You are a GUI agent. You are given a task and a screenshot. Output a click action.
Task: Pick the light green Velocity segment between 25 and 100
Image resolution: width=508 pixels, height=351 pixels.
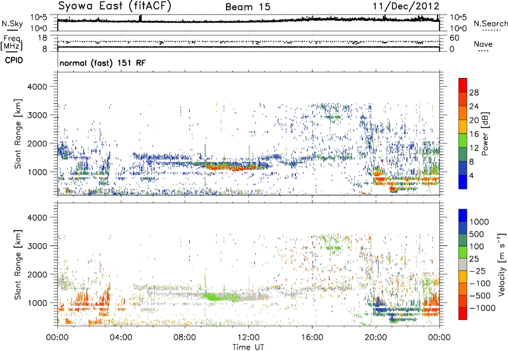[463, 252]
